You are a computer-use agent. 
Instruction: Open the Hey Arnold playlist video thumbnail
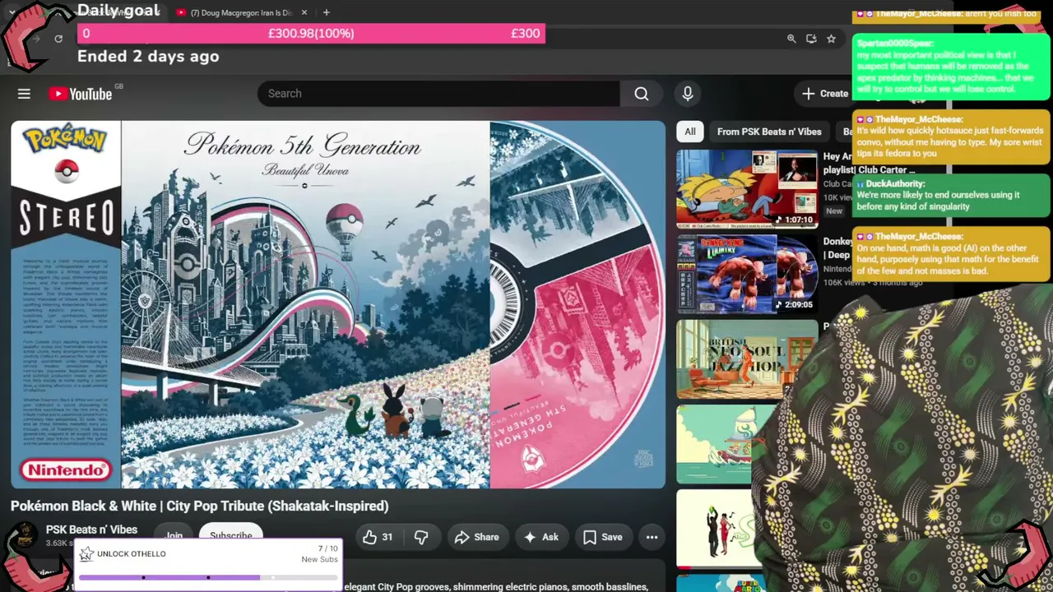pos(747,189)
